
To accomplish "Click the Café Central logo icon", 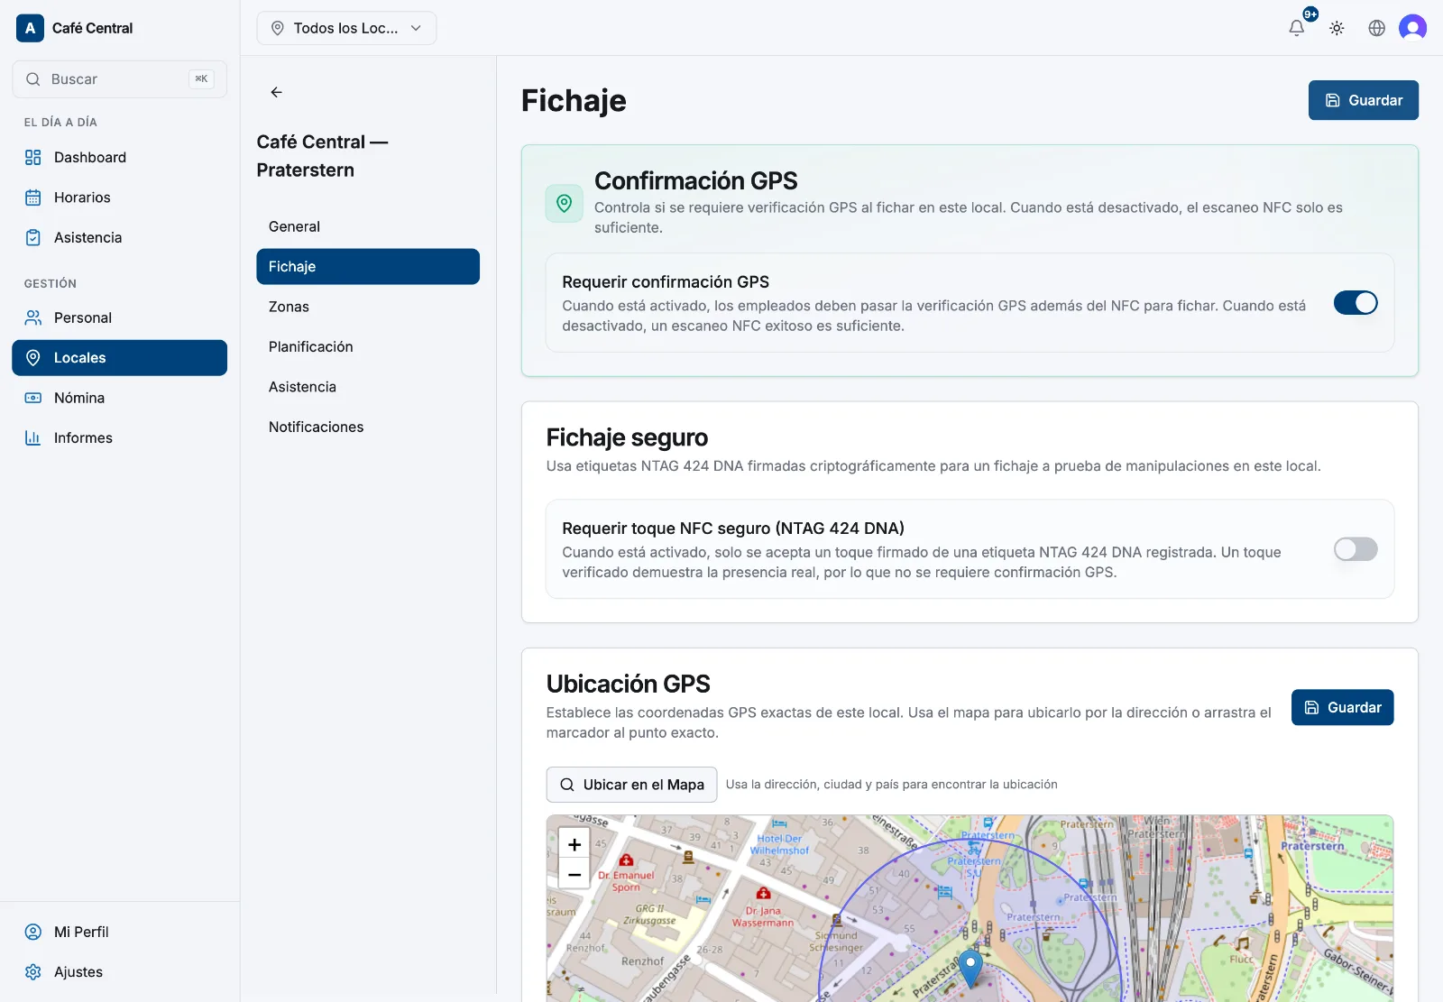I will pyautogui.click(x=30, y=28).
